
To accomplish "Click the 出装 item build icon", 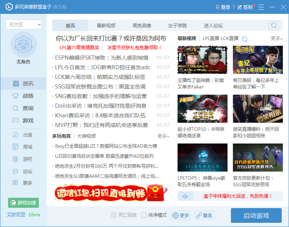I will point(16,135).
